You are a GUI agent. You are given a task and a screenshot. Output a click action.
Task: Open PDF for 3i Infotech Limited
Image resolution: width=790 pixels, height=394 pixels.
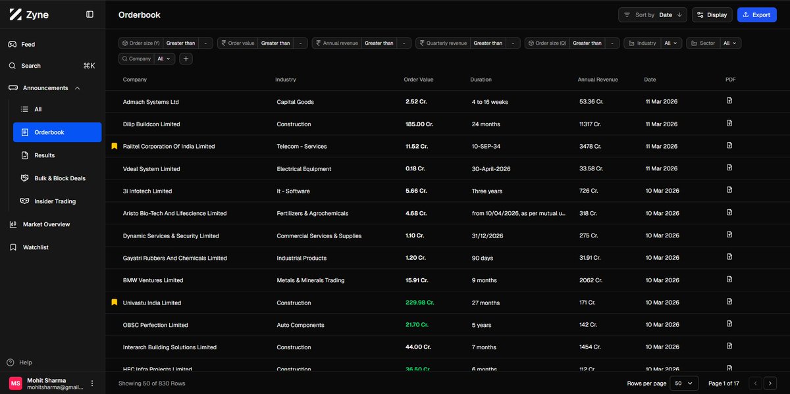tap(729, 190)
